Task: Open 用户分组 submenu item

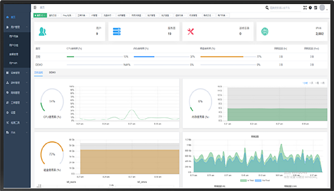Action: pos(14,45)
